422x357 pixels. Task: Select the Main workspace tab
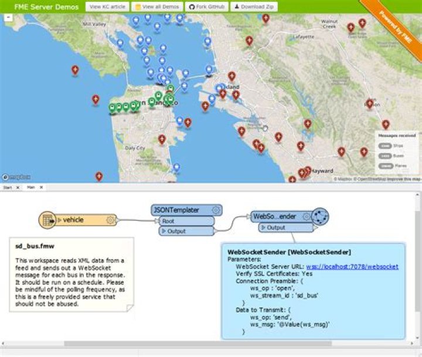[30, 188]
